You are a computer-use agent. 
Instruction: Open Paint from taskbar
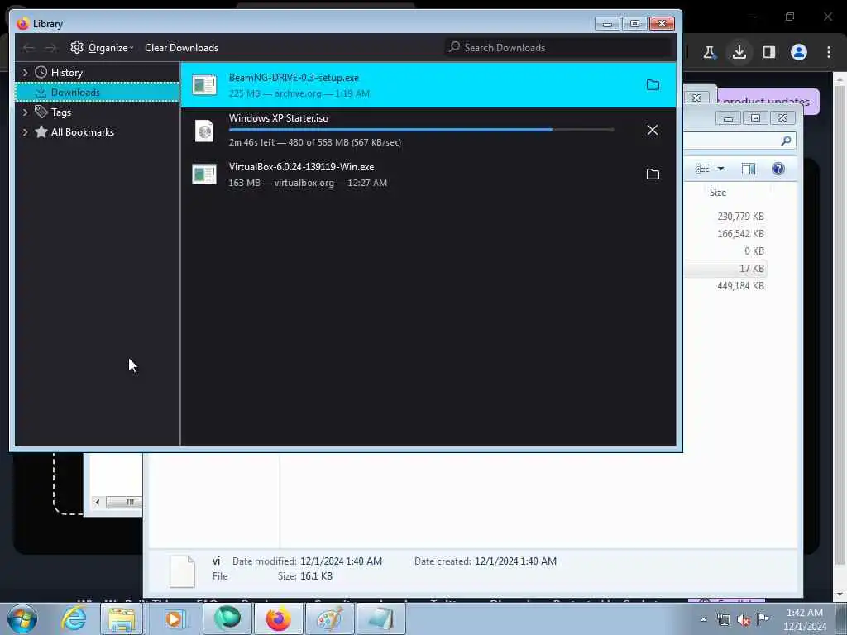[x=329, y=618]
